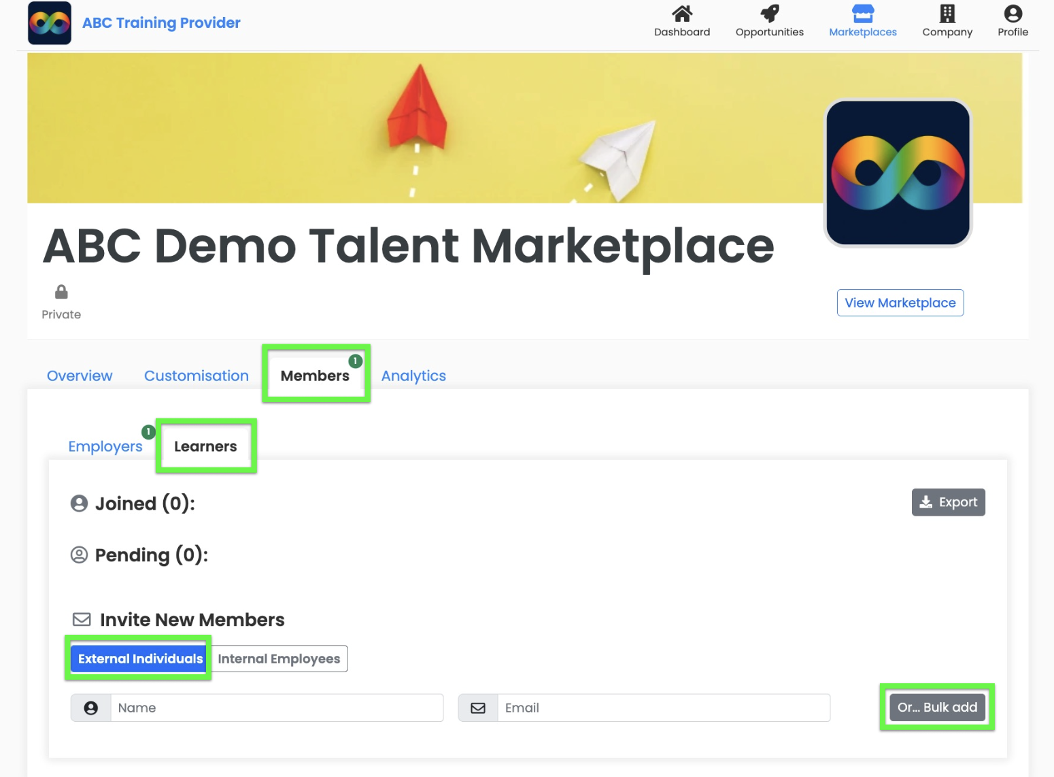Open the ABC Training Provider link

click(161, 23)
